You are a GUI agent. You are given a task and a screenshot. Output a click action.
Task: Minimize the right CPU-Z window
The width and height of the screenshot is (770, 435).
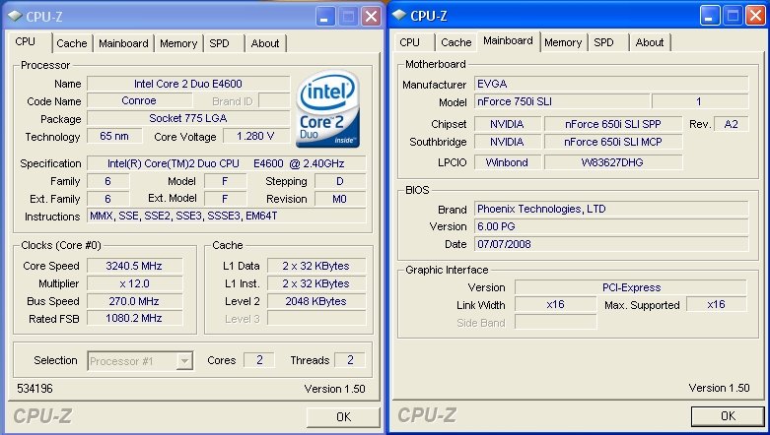(x=708, y=16)
